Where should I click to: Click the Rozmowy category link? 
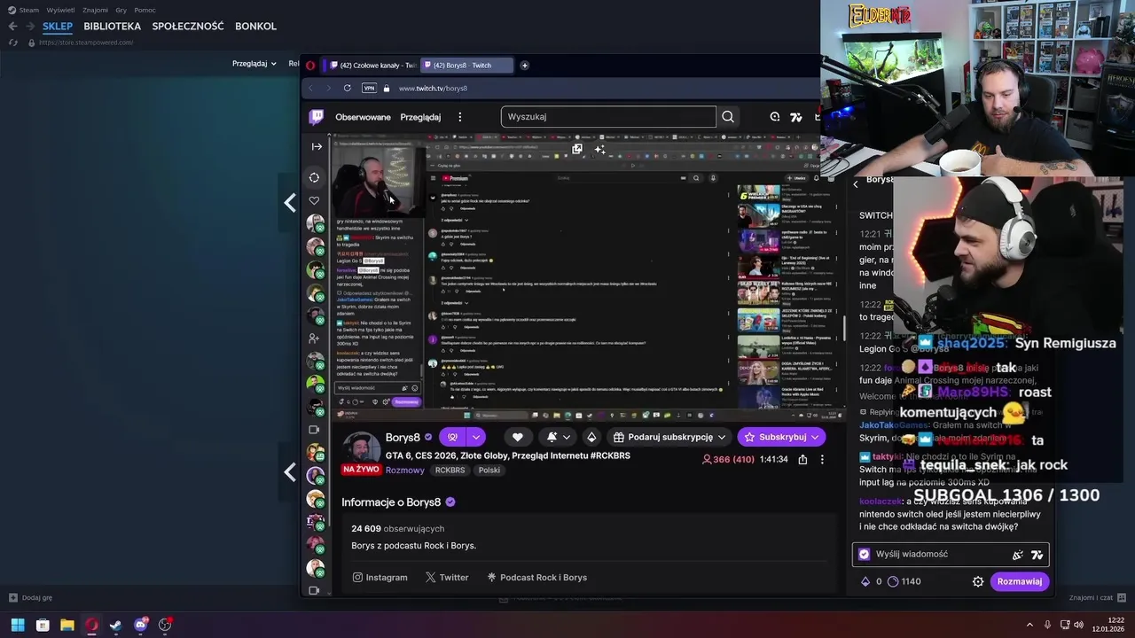tap(405, 471)
